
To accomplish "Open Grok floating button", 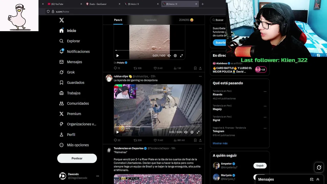I will pyautogui.click(x=319, y=168).
